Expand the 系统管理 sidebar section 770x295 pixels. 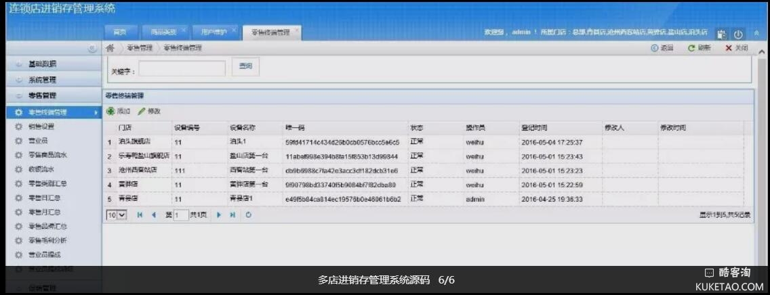click(x=54, y=79)
